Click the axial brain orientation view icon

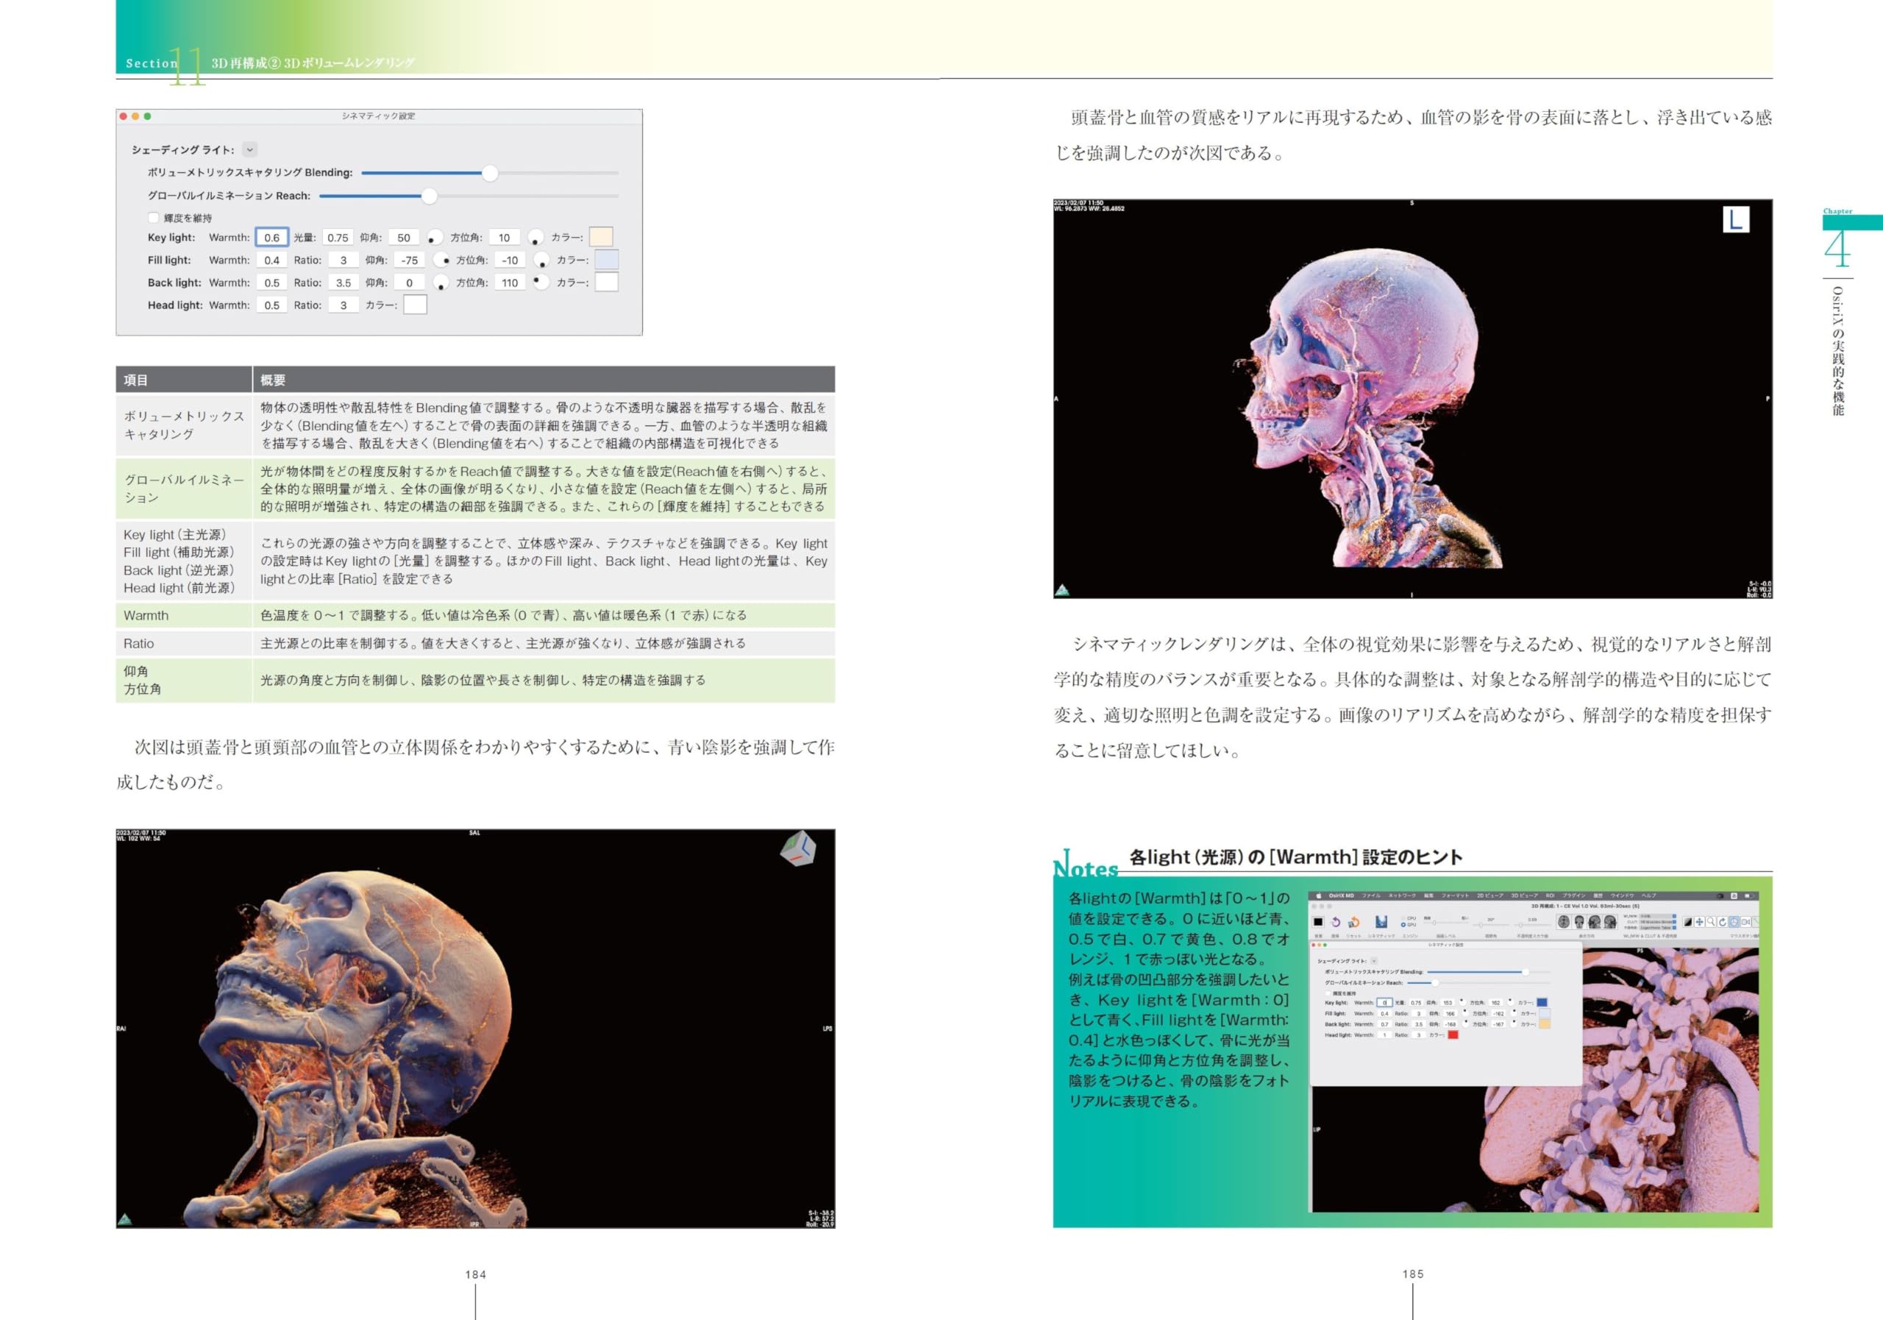tap(1564, 922)
